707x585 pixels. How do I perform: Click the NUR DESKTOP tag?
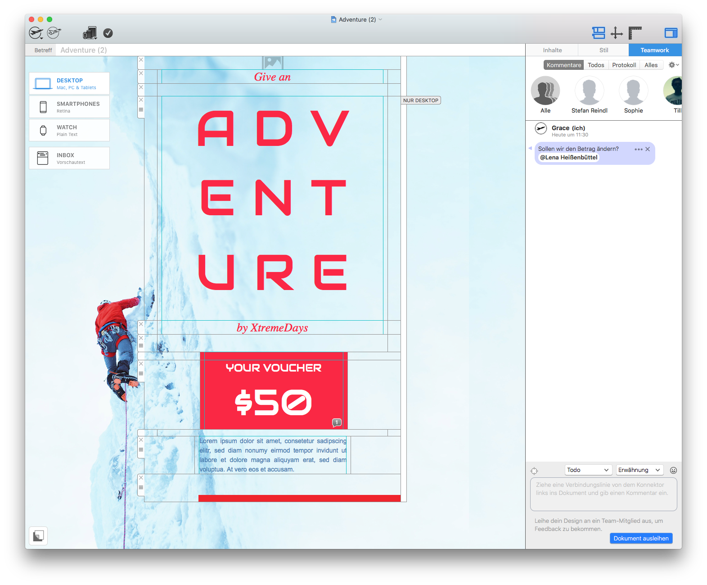coord(421,100)
